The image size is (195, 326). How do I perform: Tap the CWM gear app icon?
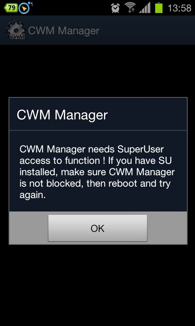[16, 30]
